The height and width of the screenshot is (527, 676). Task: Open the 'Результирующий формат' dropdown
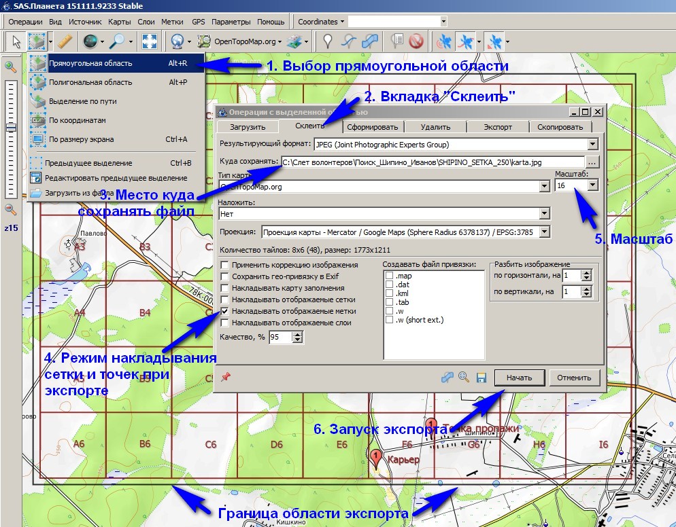tap(592, 145)
